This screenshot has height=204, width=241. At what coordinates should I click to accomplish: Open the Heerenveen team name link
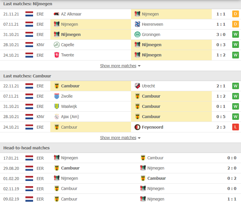[x=152, y=24]
